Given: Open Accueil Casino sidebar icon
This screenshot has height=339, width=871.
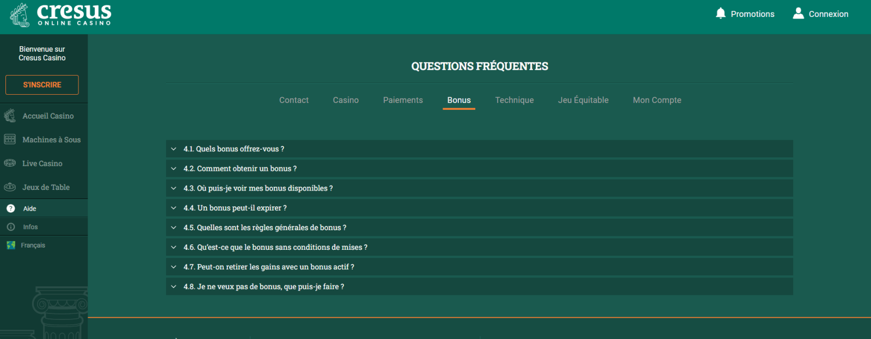Looking at the screenshot, I should [x=10, y=116].
